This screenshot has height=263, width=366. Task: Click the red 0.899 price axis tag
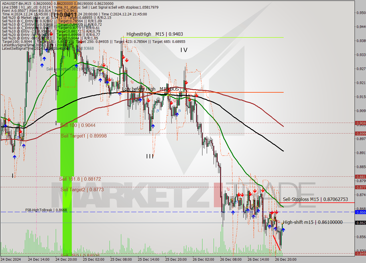[360, 134]
